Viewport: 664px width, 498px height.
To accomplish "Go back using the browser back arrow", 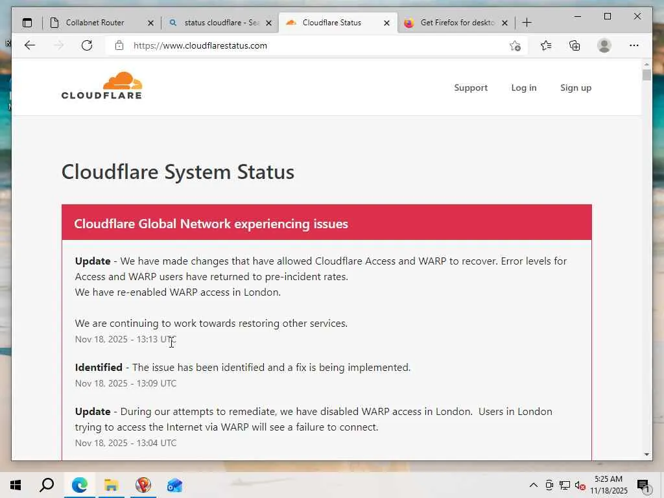I will (x=30, y=45).
